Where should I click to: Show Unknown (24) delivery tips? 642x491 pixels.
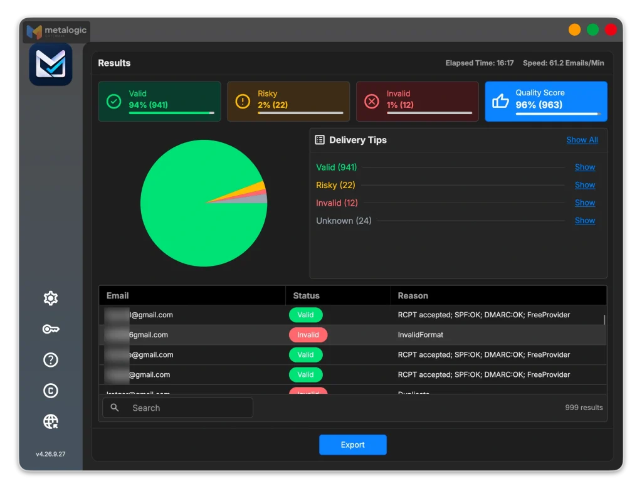585,221
